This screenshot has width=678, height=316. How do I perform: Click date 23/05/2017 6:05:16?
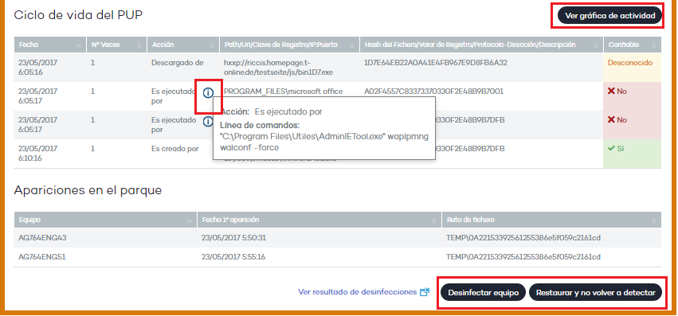click(x=37, y=68)
